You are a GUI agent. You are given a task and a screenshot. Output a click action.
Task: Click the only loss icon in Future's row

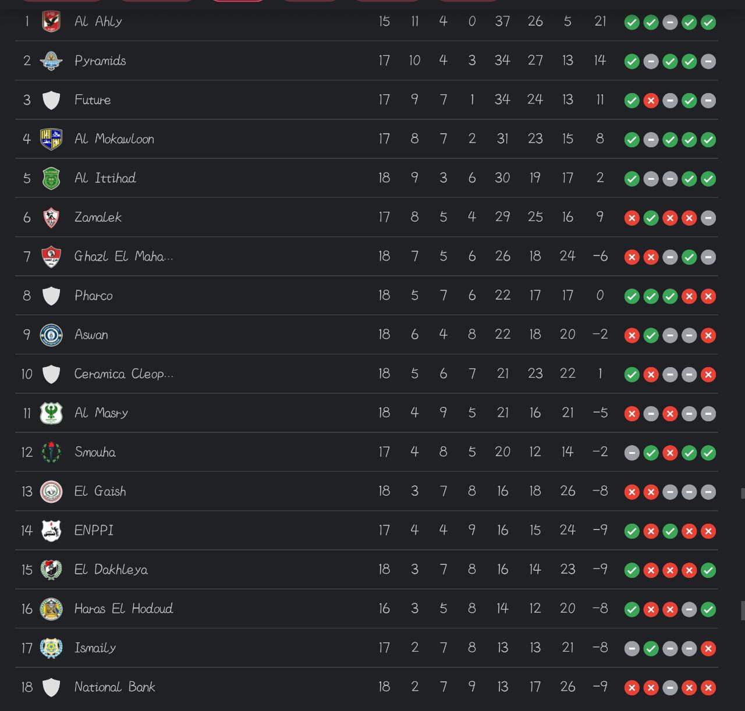point(651,101)
